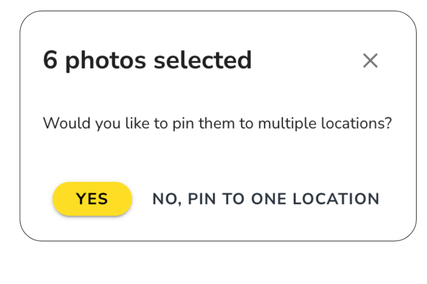Click the multiple locations question text

[x=217, y=124]
